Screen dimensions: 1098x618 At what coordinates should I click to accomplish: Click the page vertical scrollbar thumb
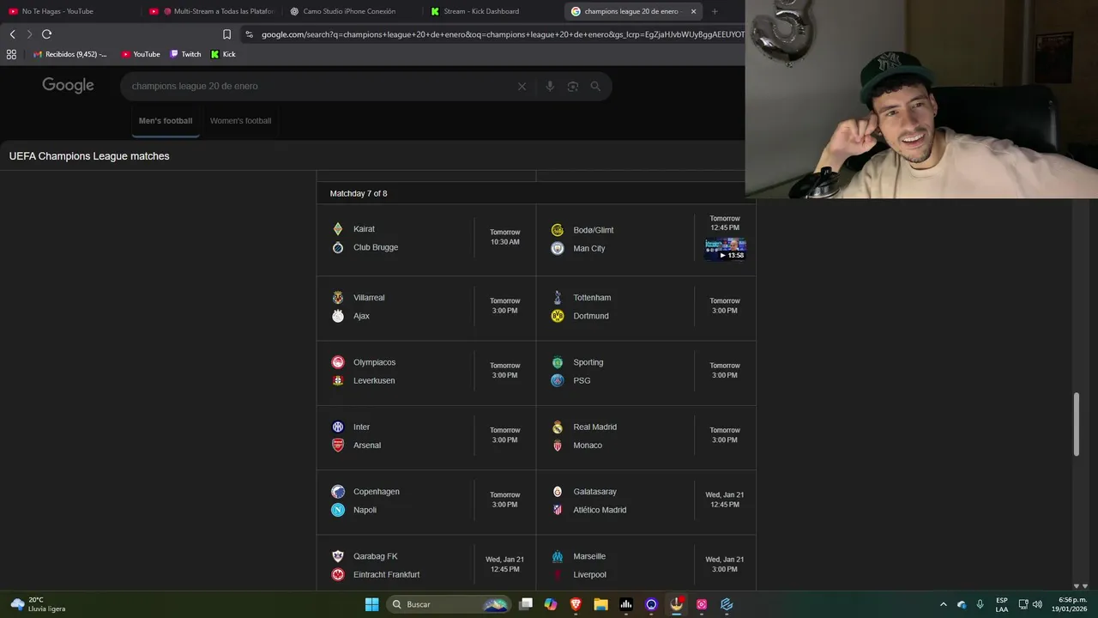click(x=1077, y=425)
